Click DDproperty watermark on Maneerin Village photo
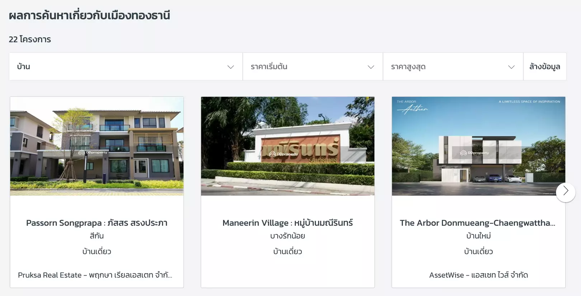Viewport: 581px width, 296px height. [x=284, y=154]
